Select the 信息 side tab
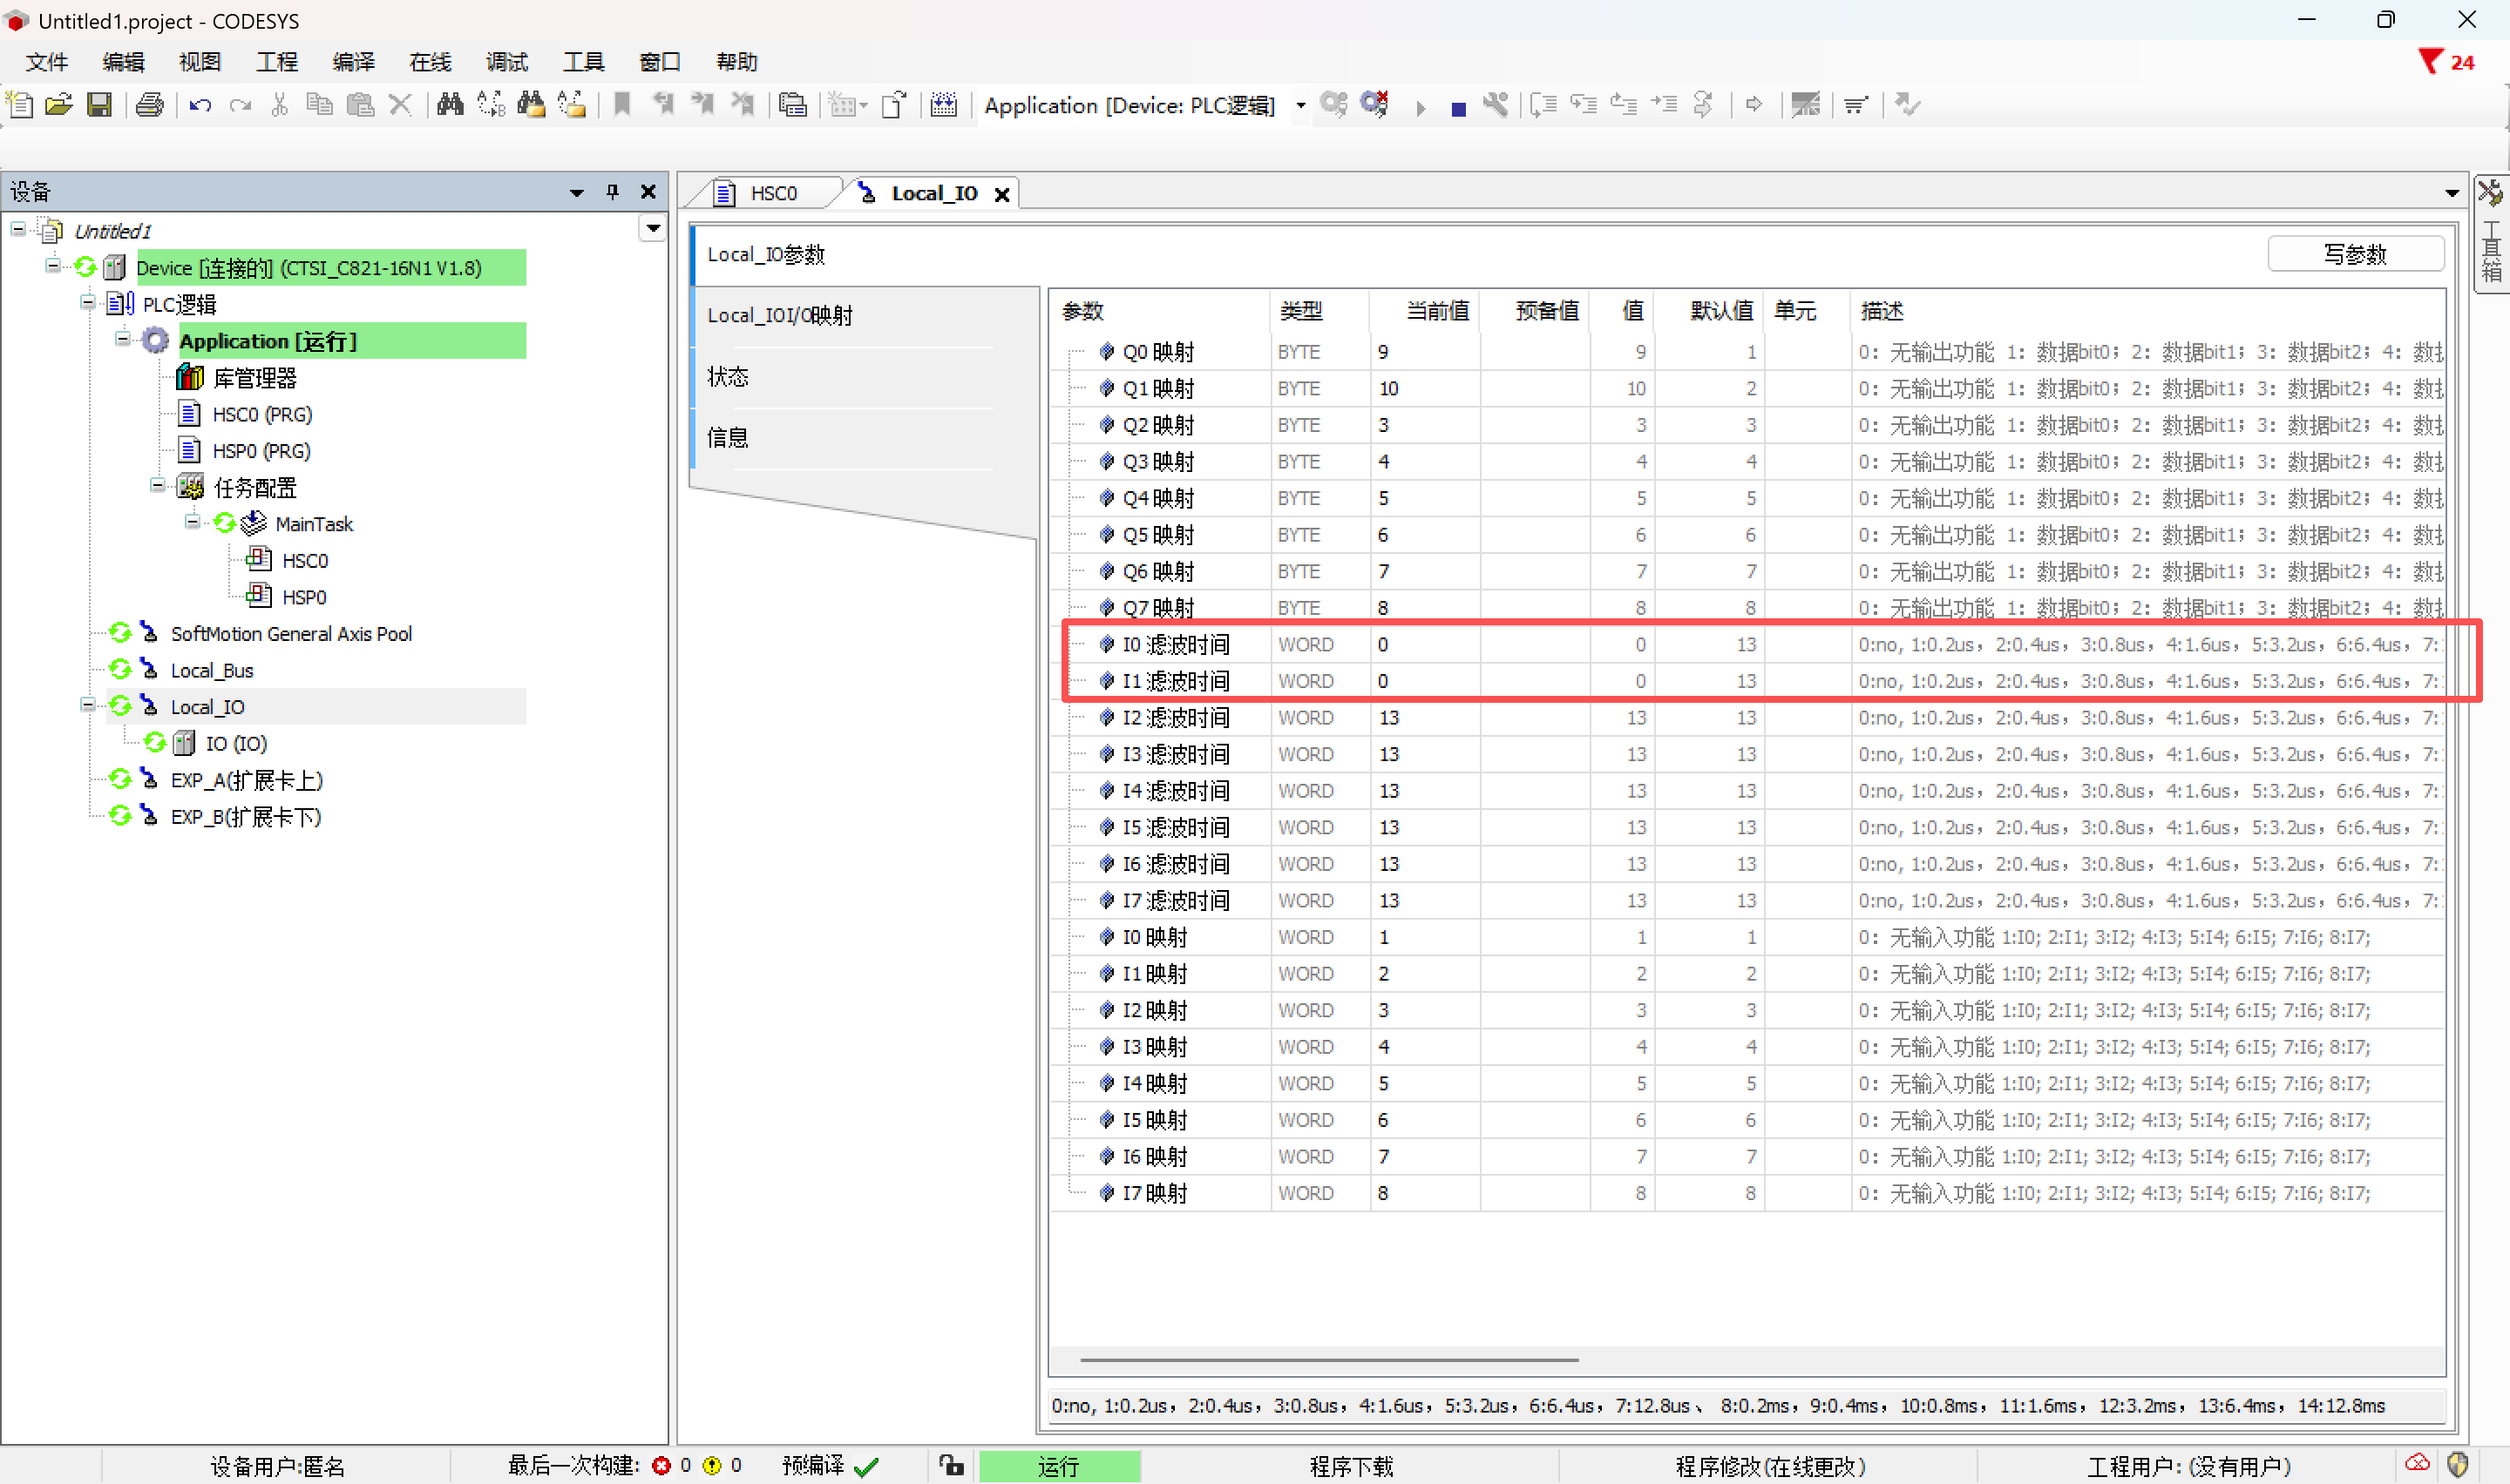The width and height of the screenshot is (2510, 1484). 866,438
